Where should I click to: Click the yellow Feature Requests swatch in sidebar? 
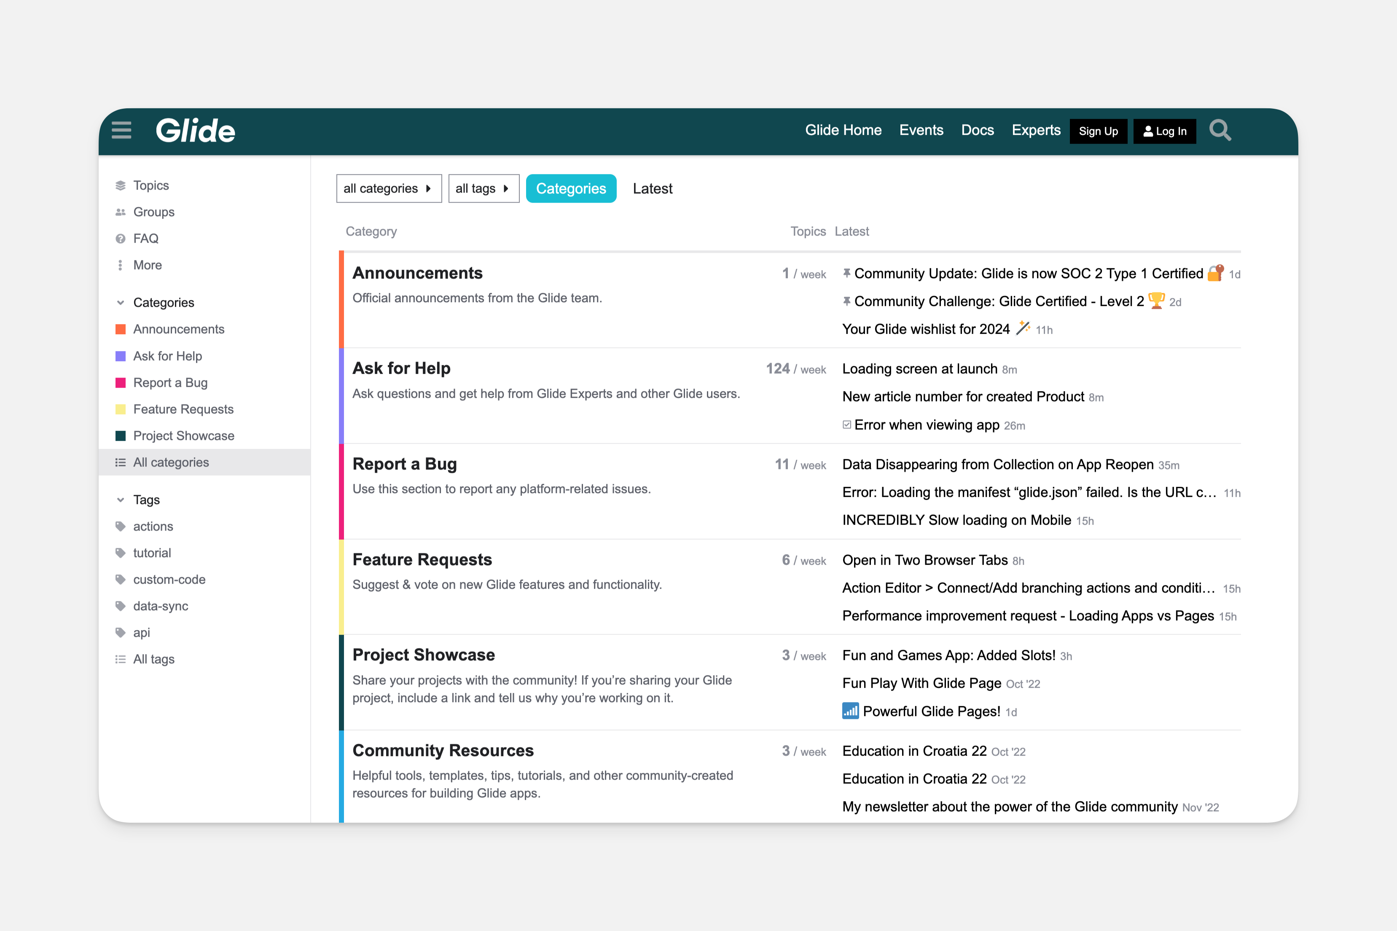121,409
